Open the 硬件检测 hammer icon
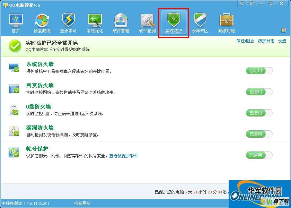The height and width of the screenshot is (208, 291). point(148,20)
